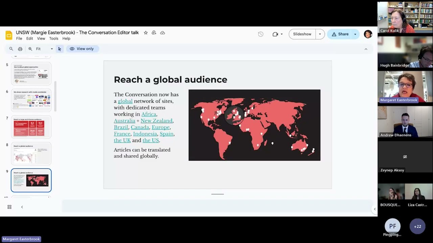Select Hugh Bainbridge video tile
Image resolution: width=433 pixels, height=243 pixels.
[x=405, y=52]
